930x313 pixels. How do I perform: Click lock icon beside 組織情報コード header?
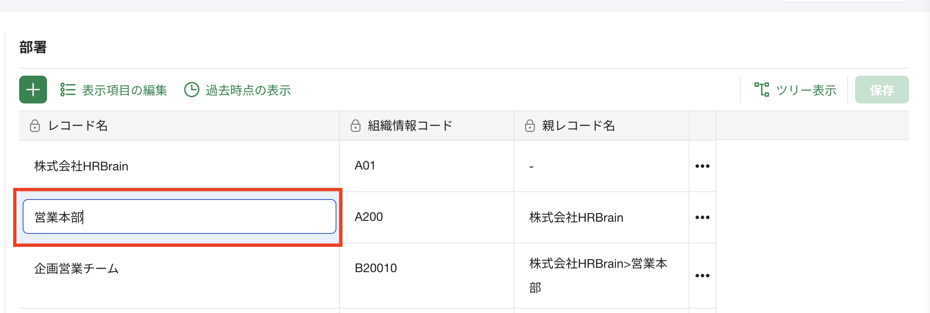coord(356,126)
